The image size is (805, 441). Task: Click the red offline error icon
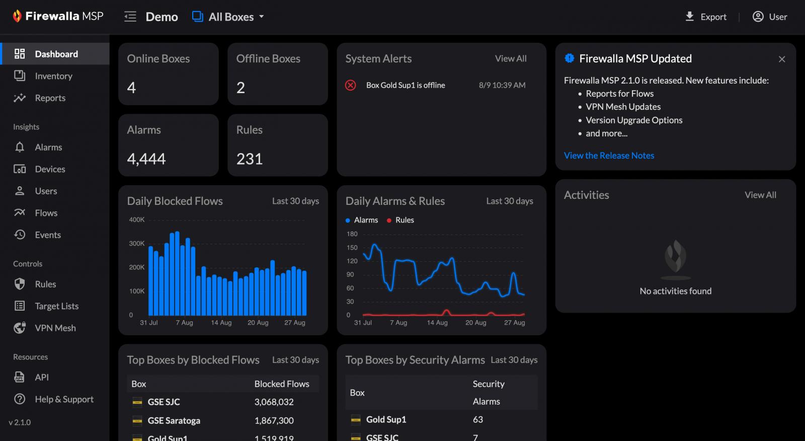click(351, 85)
